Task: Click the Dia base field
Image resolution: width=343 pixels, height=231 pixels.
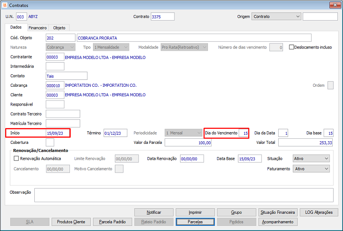Action: 328,133
